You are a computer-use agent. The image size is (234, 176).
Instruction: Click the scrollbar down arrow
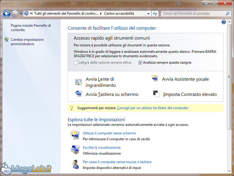tap(229, 171)
